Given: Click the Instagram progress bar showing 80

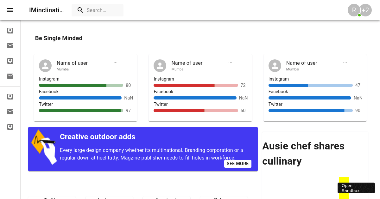Looking at the screenshot, I should point(81,85).
